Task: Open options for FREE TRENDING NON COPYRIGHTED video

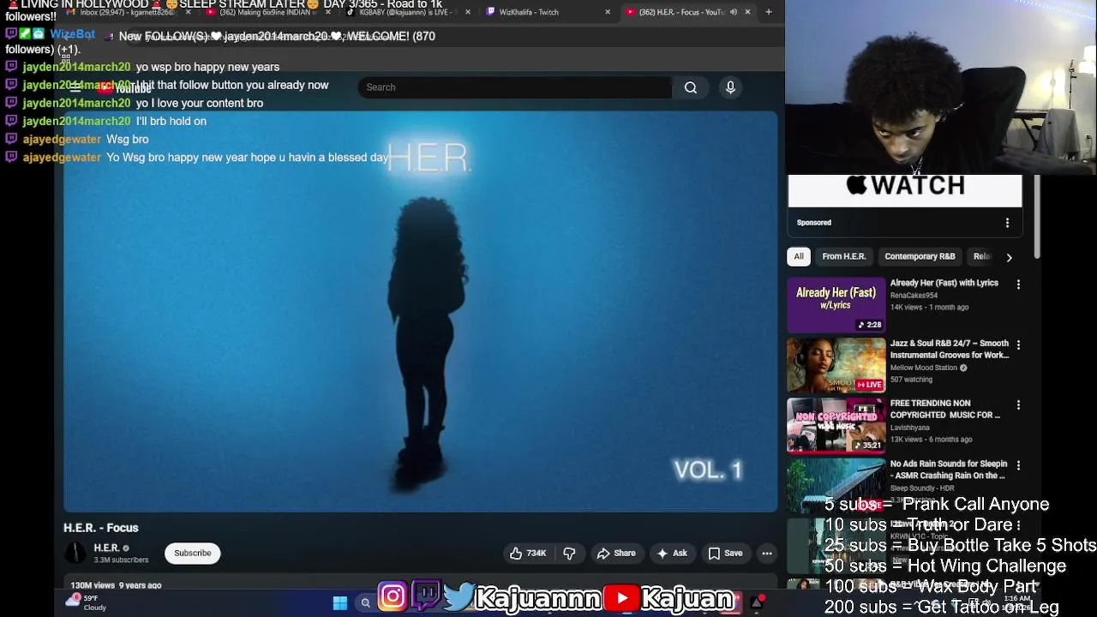Action: [1018, 404]
